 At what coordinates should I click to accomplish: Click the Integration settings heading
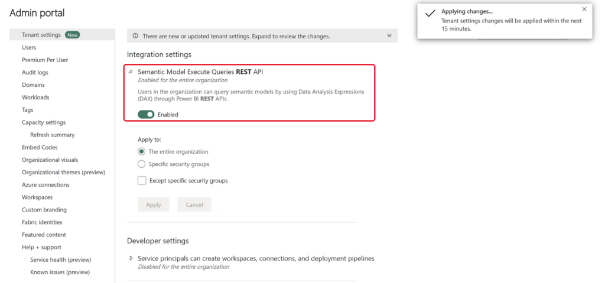coord(159,54)
